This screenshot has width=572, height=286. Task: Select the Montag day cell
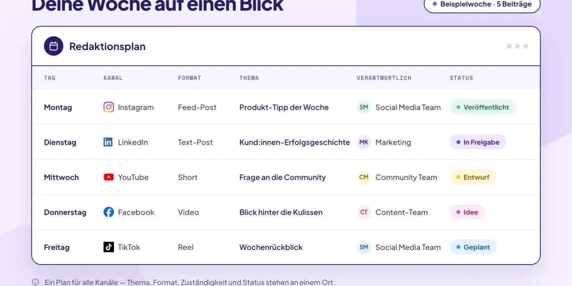[58, 107]
